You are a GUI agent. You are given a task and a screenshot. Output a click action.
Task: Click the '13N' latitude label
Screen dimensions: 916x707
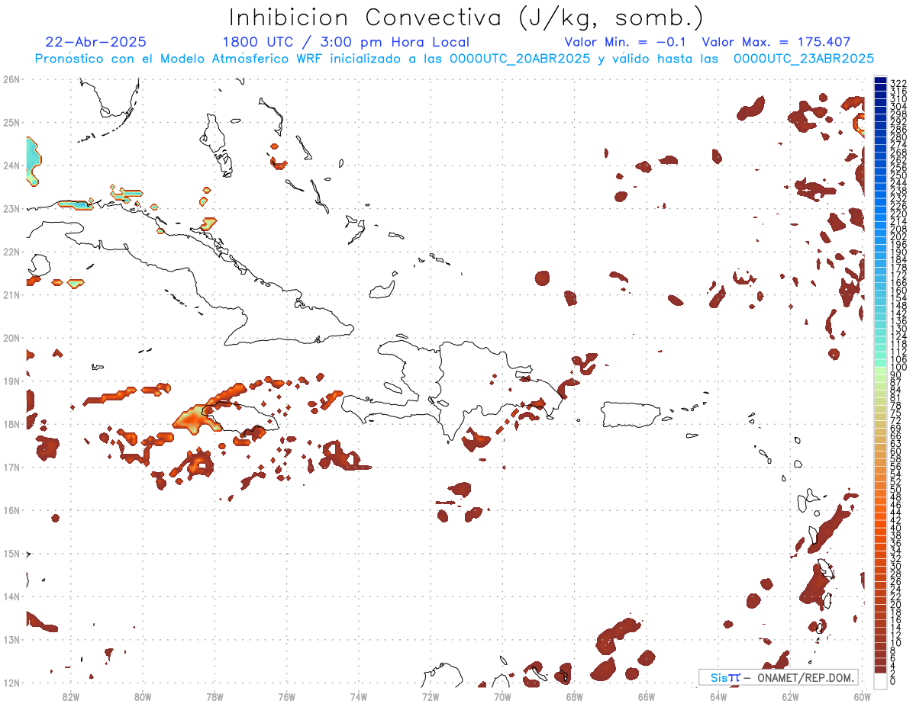coord(11,639)
